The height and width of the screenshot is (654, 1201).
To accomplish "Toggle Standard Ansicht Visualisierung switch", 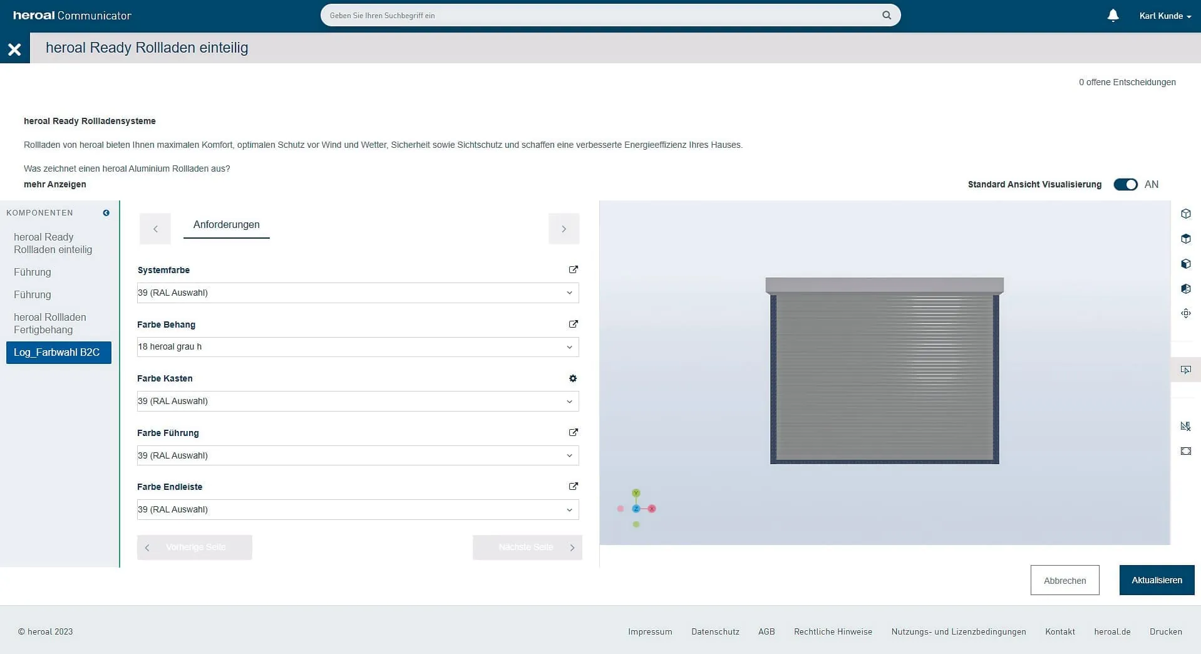I will [1125, 184].
